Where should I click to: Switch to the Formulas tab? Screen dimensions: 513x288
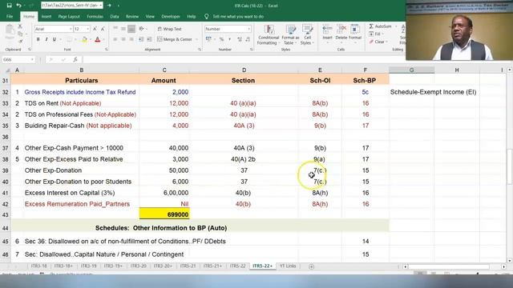pos(95,16)
